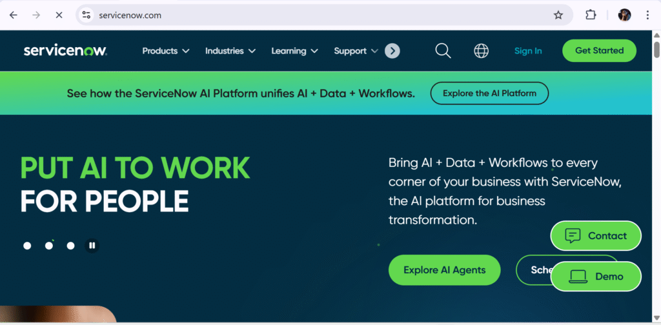
Task: Open the Chrome three-dot menu
Action: pyautogui.click(x=647, y=15)
